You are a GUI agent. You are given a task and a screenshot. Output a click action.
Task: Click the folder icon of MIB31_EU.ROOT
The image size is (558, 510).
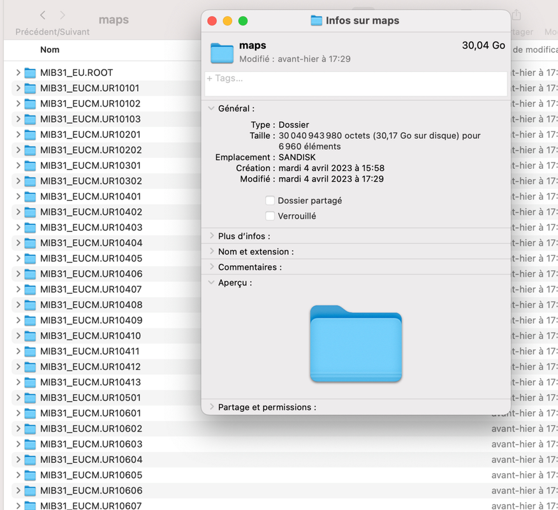click(30, 73)
